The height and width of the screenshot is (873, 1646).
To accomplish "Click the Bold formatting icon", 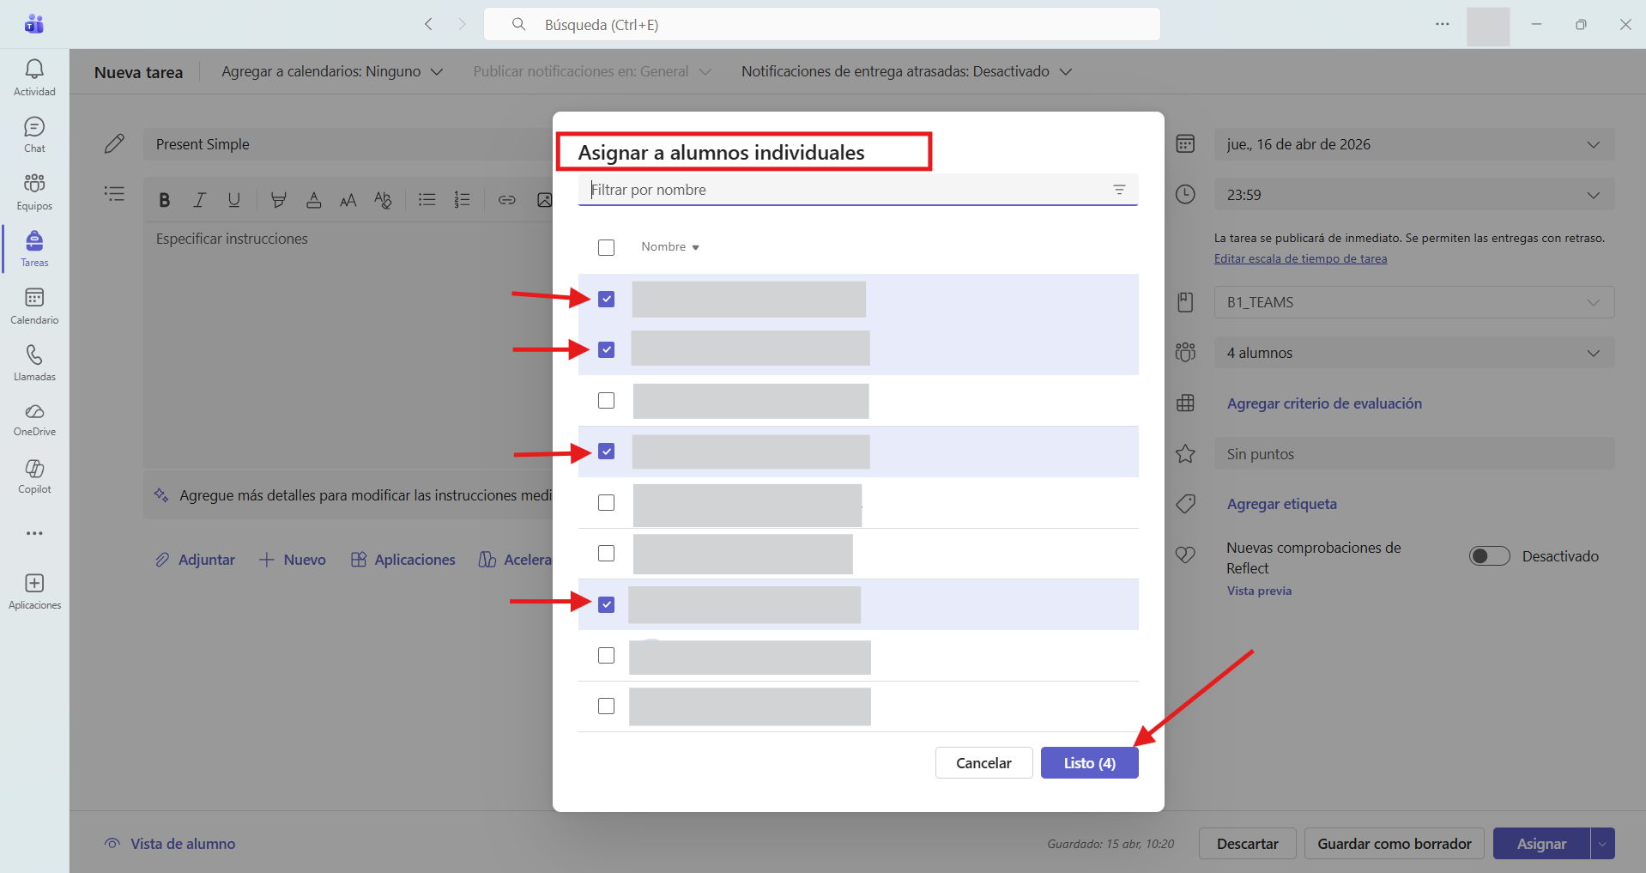I will [x=165, y=200].
